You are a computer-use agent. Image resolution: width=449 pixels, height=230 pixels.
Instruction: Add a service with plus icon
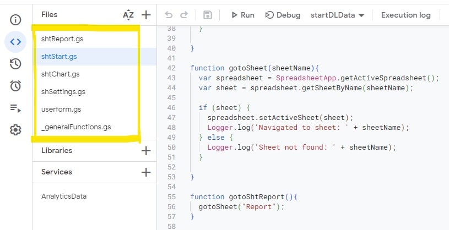click(146, 172)
